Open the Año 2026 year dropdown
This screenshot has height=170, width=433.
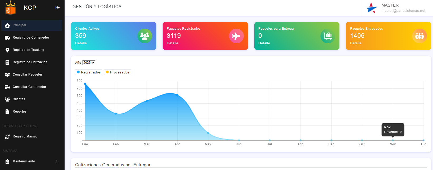89,63
